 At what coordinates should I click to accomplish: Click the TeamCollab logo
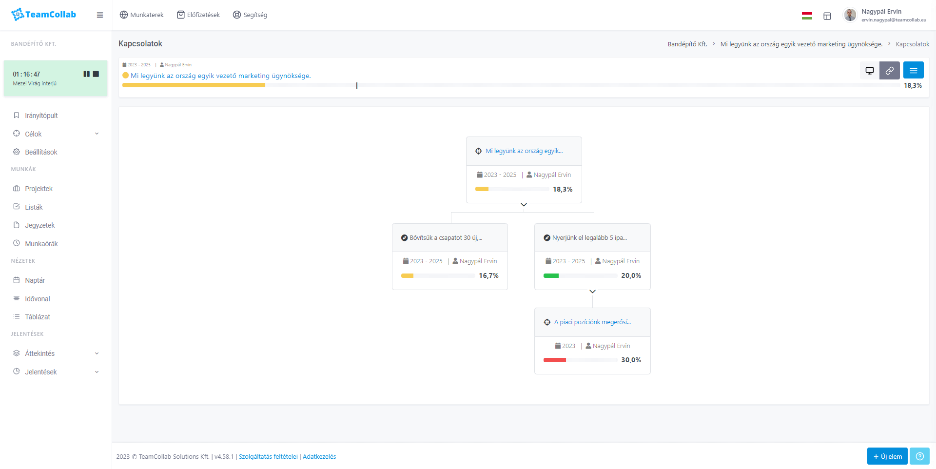point(43,15)
